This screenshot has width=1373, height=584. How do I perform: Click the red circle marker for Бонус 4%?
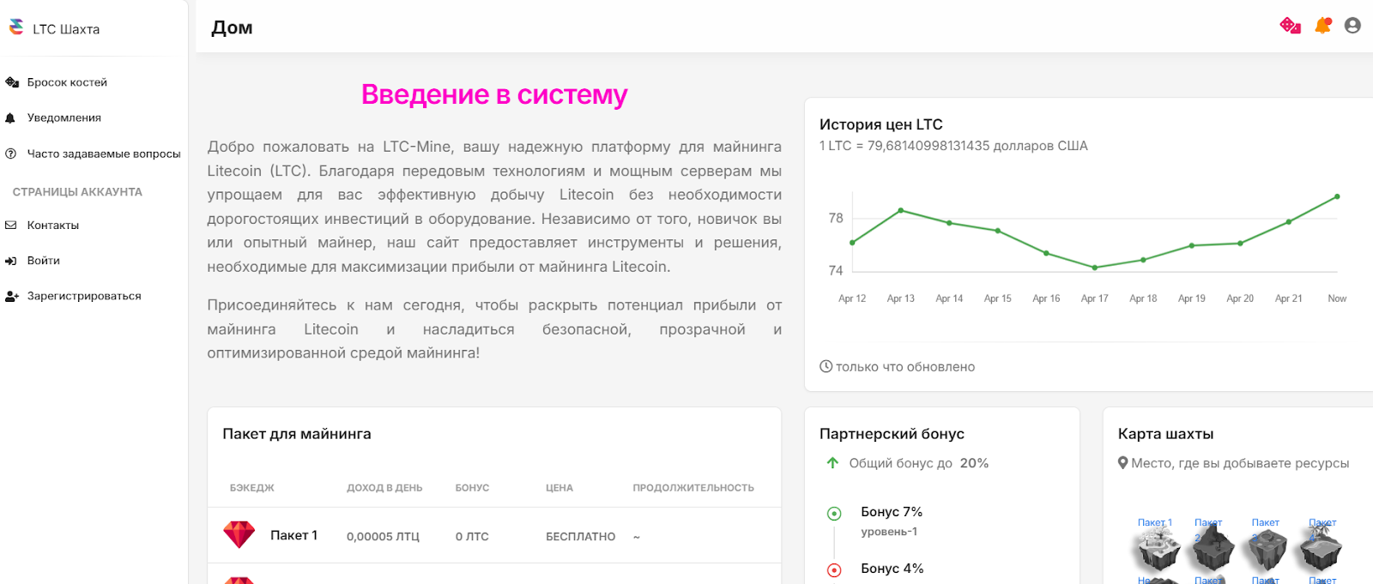click(834, 570)
